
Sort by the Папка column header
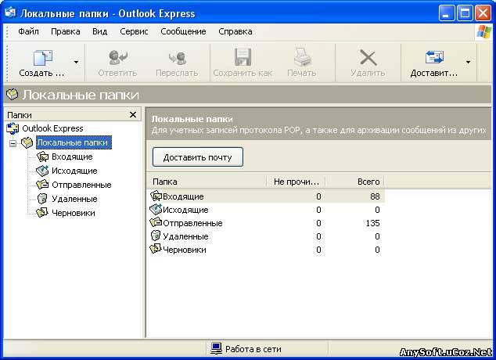(x=207, y=182)
